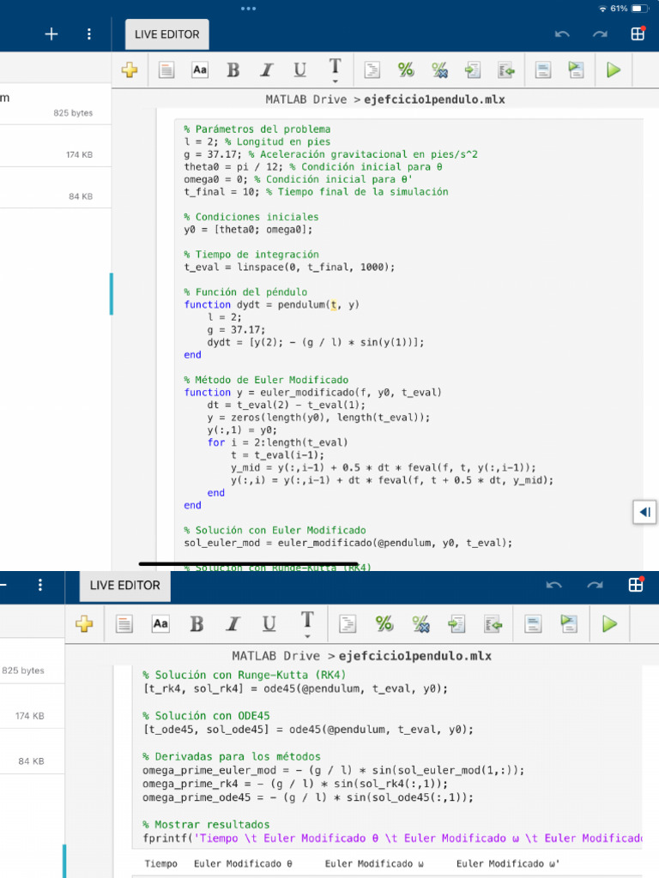The width and height of the screenshot is (659, 878).
Task: Click the uncomment percent icon in the lower toolbar
Action: (420, 624)
